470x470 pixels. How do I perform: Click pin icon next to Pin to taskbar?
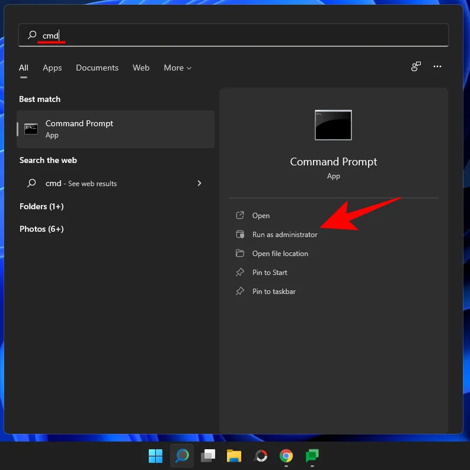[x=240, y=291]
